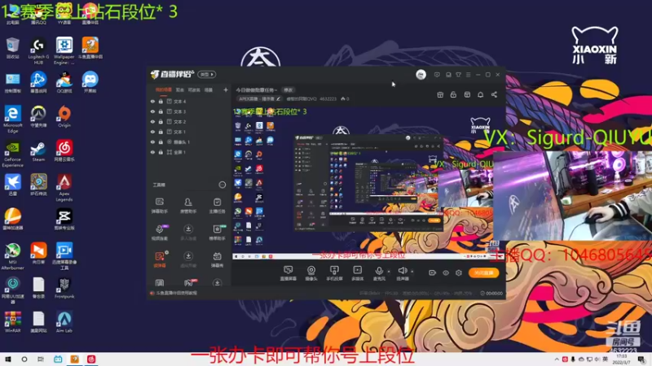
Task: Open MSI Afterburner desktop shortcut
Action: click(x=13, y=256)
